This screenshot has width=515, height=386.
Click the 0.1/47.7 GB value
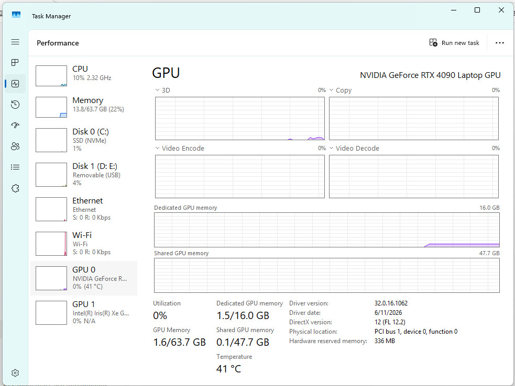pyautogui.click(x=243, y=342)
